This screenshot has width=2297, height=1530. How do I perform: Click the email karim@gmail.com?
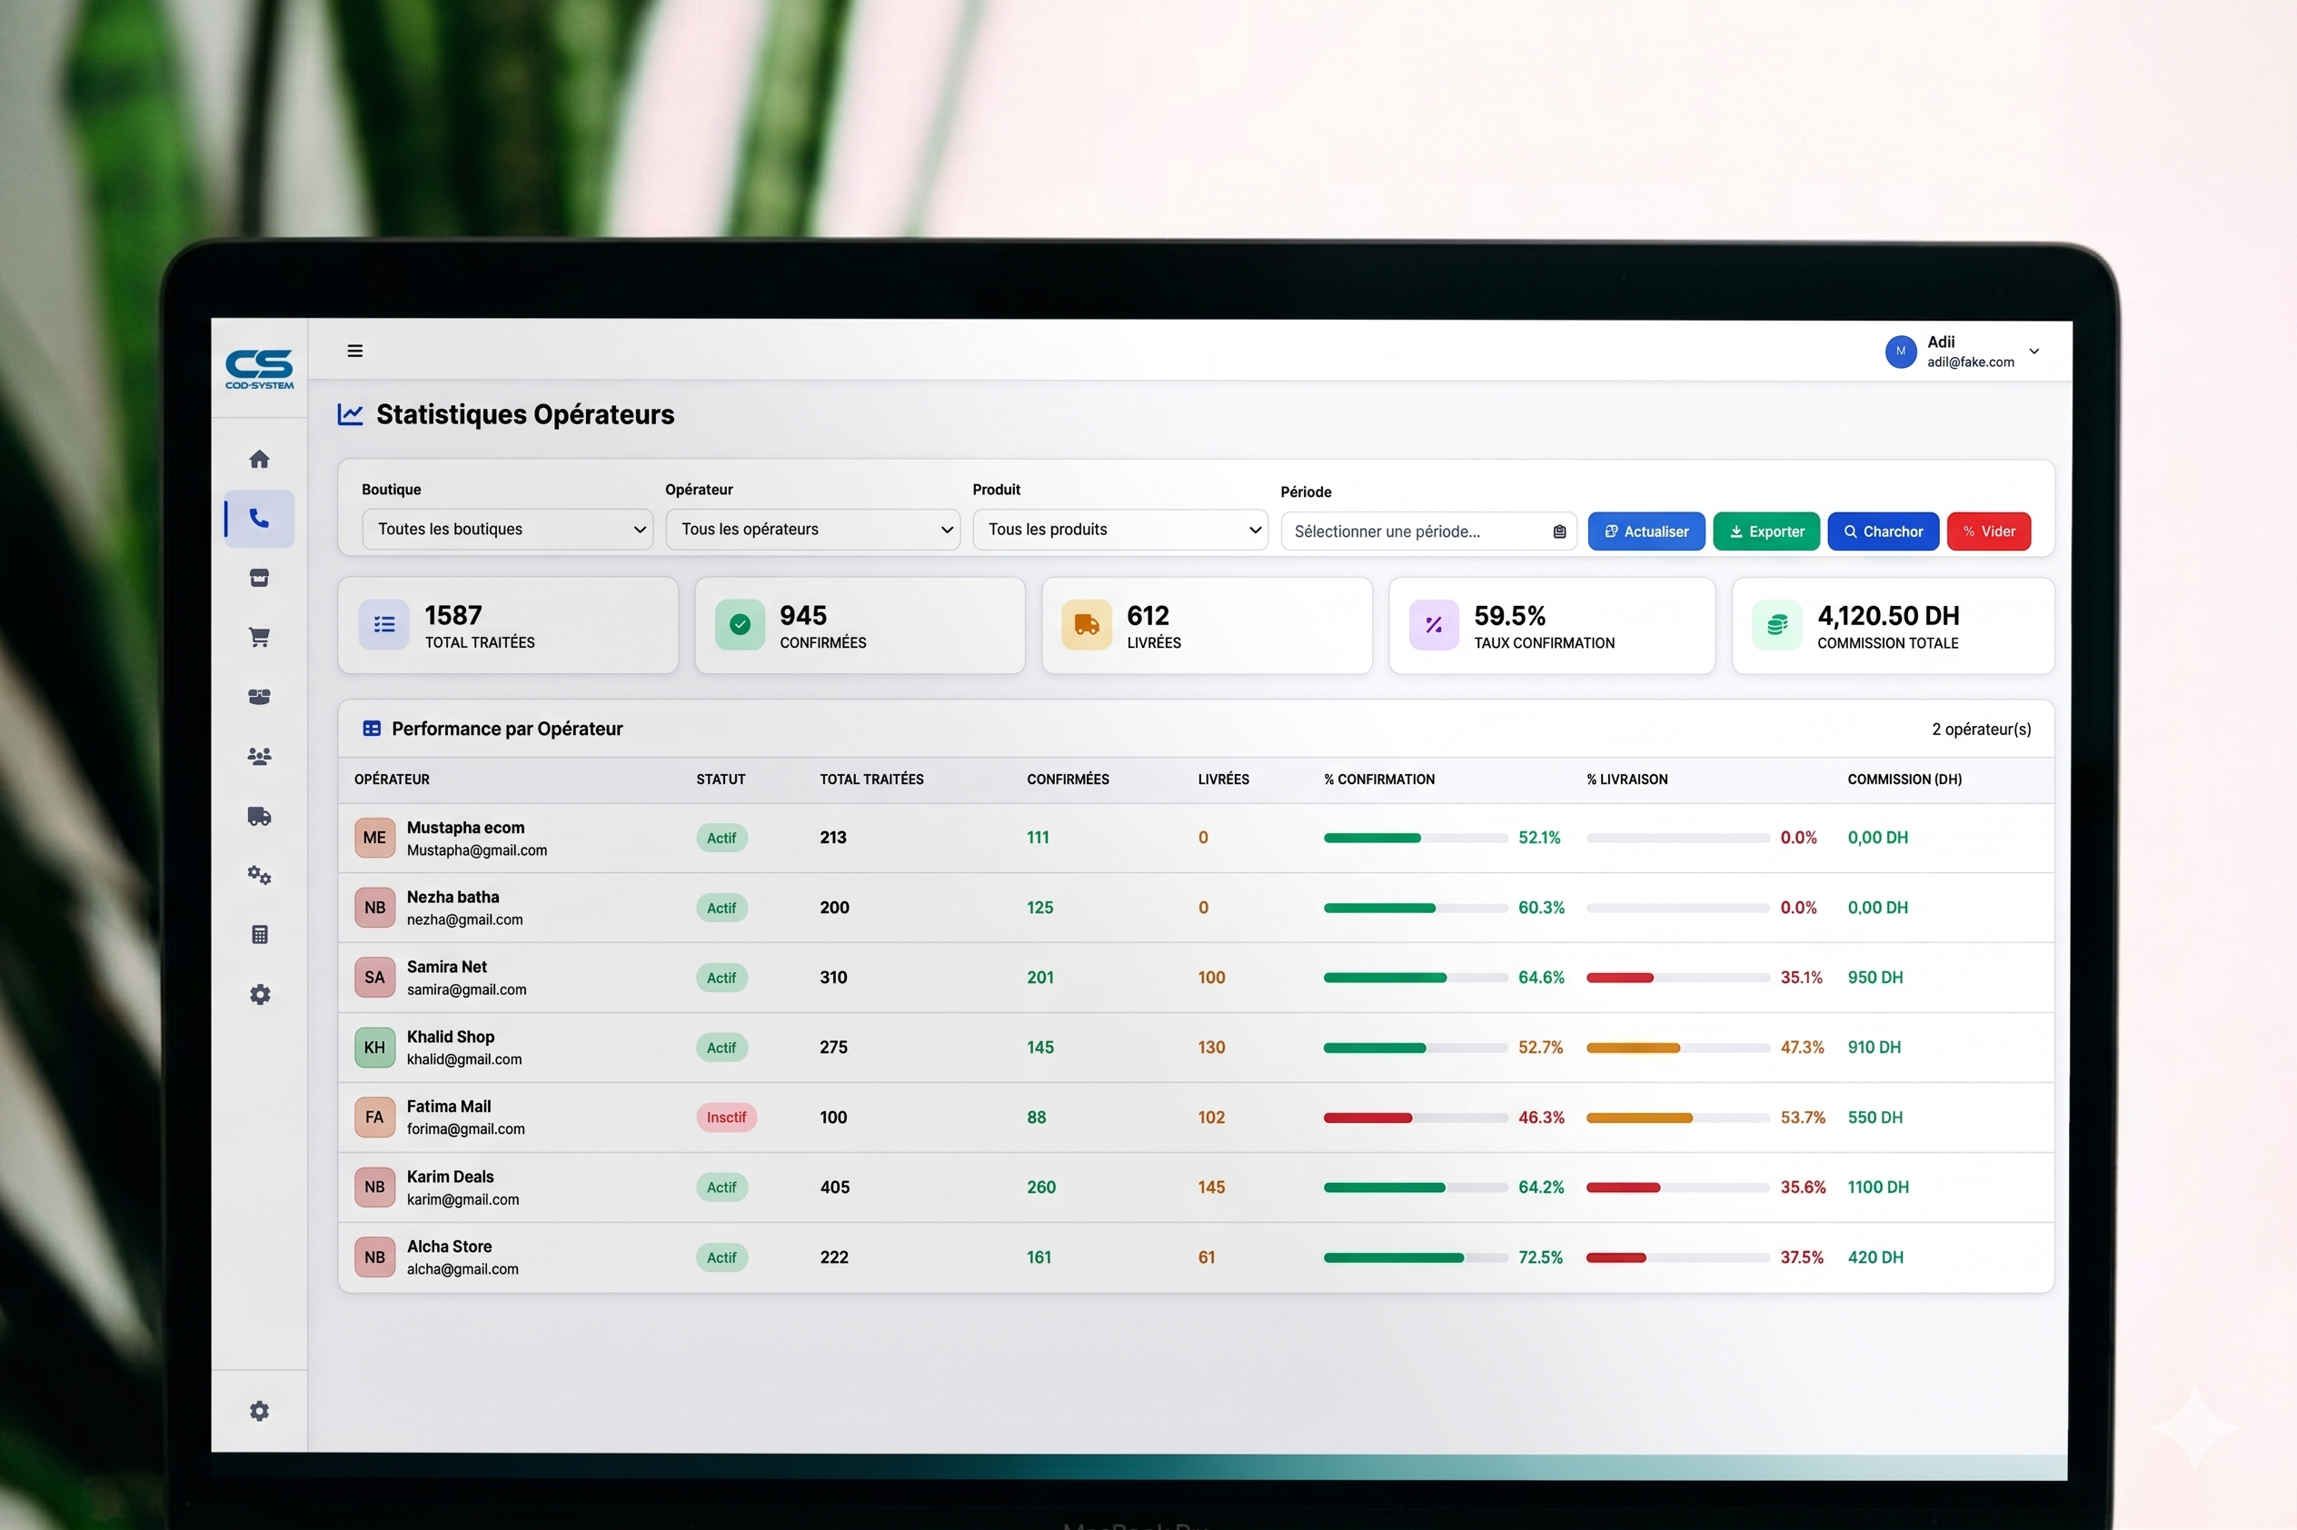(x=462, y=1200)
